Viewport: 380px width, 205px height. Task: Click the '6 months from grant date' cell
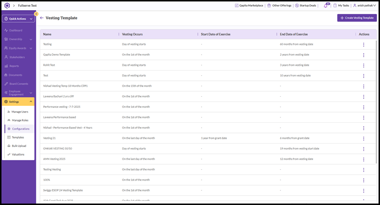(x=294, y=138)
